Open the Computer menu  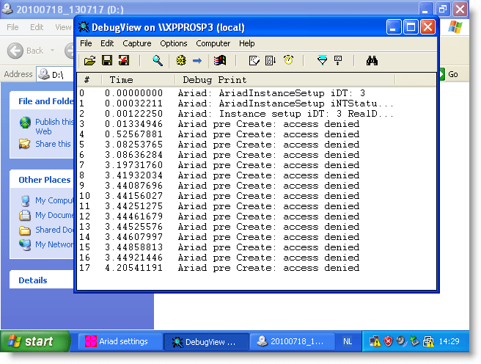(x=213, y=43)
